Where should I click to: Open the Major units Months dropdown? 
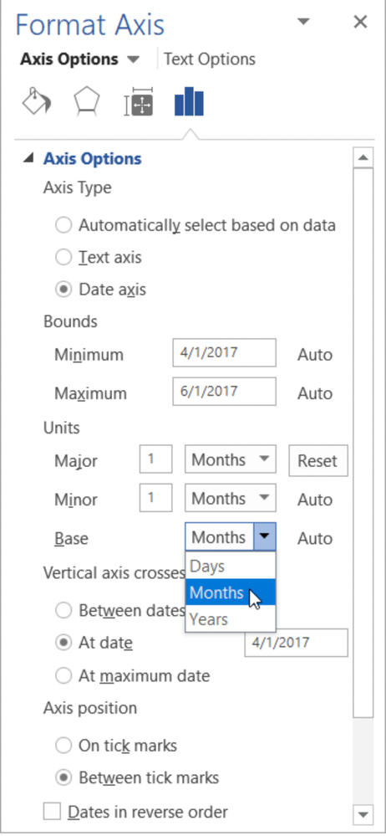point(230,460)
